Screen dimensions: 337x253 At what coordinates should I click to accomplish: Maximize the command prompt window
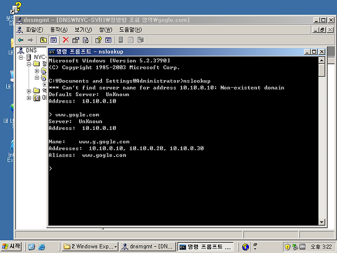point(314,52)
